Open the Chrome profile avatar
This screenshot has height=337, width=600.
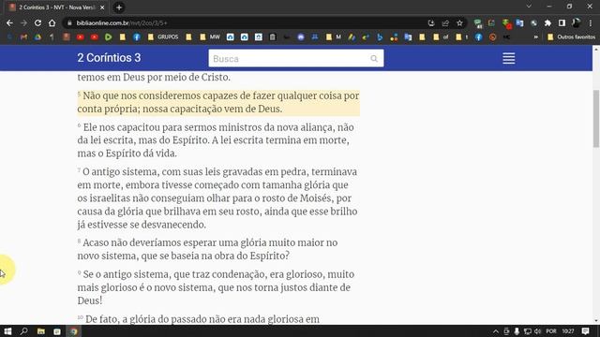pyautogui.click(x=576, y=22)
